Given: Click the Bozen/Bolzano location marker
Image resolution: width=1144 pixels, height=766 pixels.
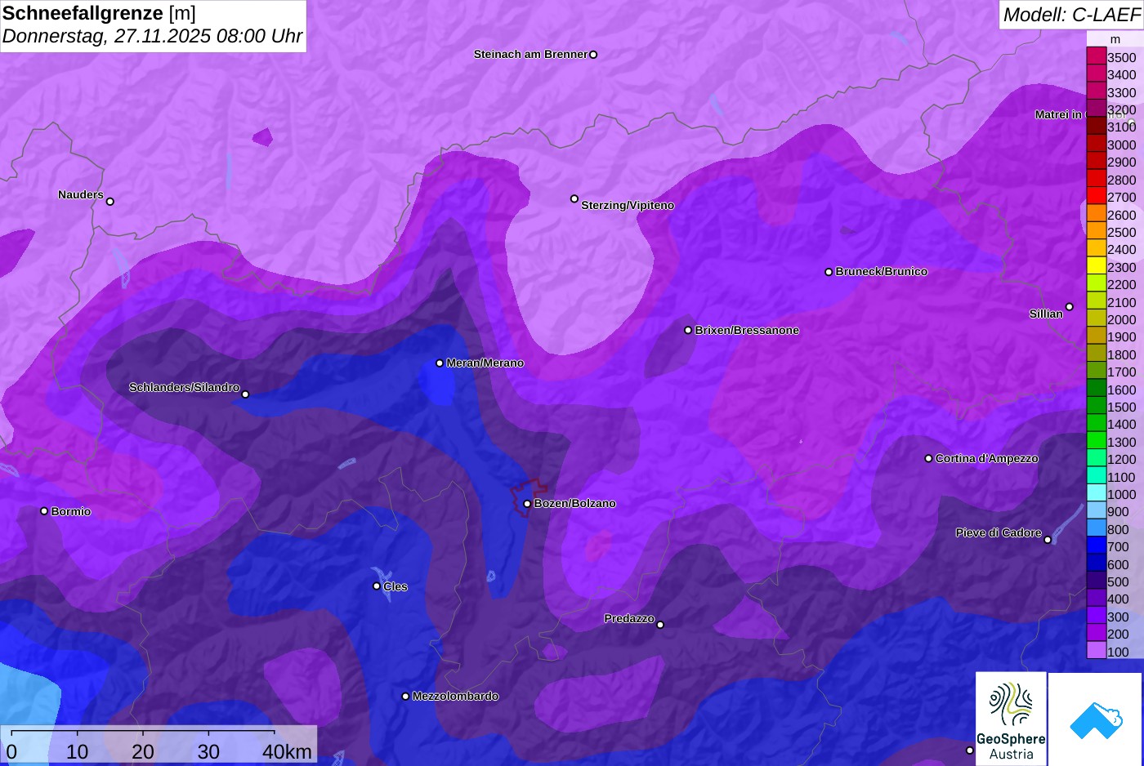Looking at the screenshot, I should (527, 504).
